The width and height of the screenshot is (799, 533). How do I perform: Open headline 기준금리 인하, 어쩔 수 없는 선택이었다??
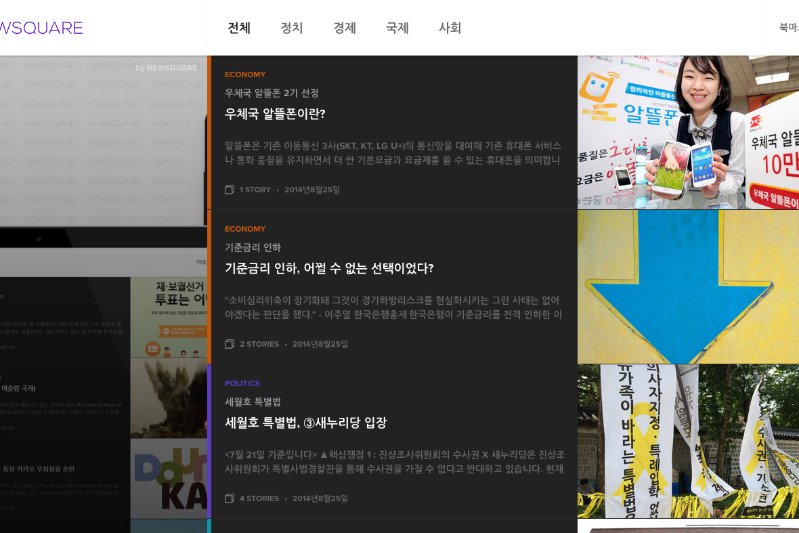click(x=329, y=268)
